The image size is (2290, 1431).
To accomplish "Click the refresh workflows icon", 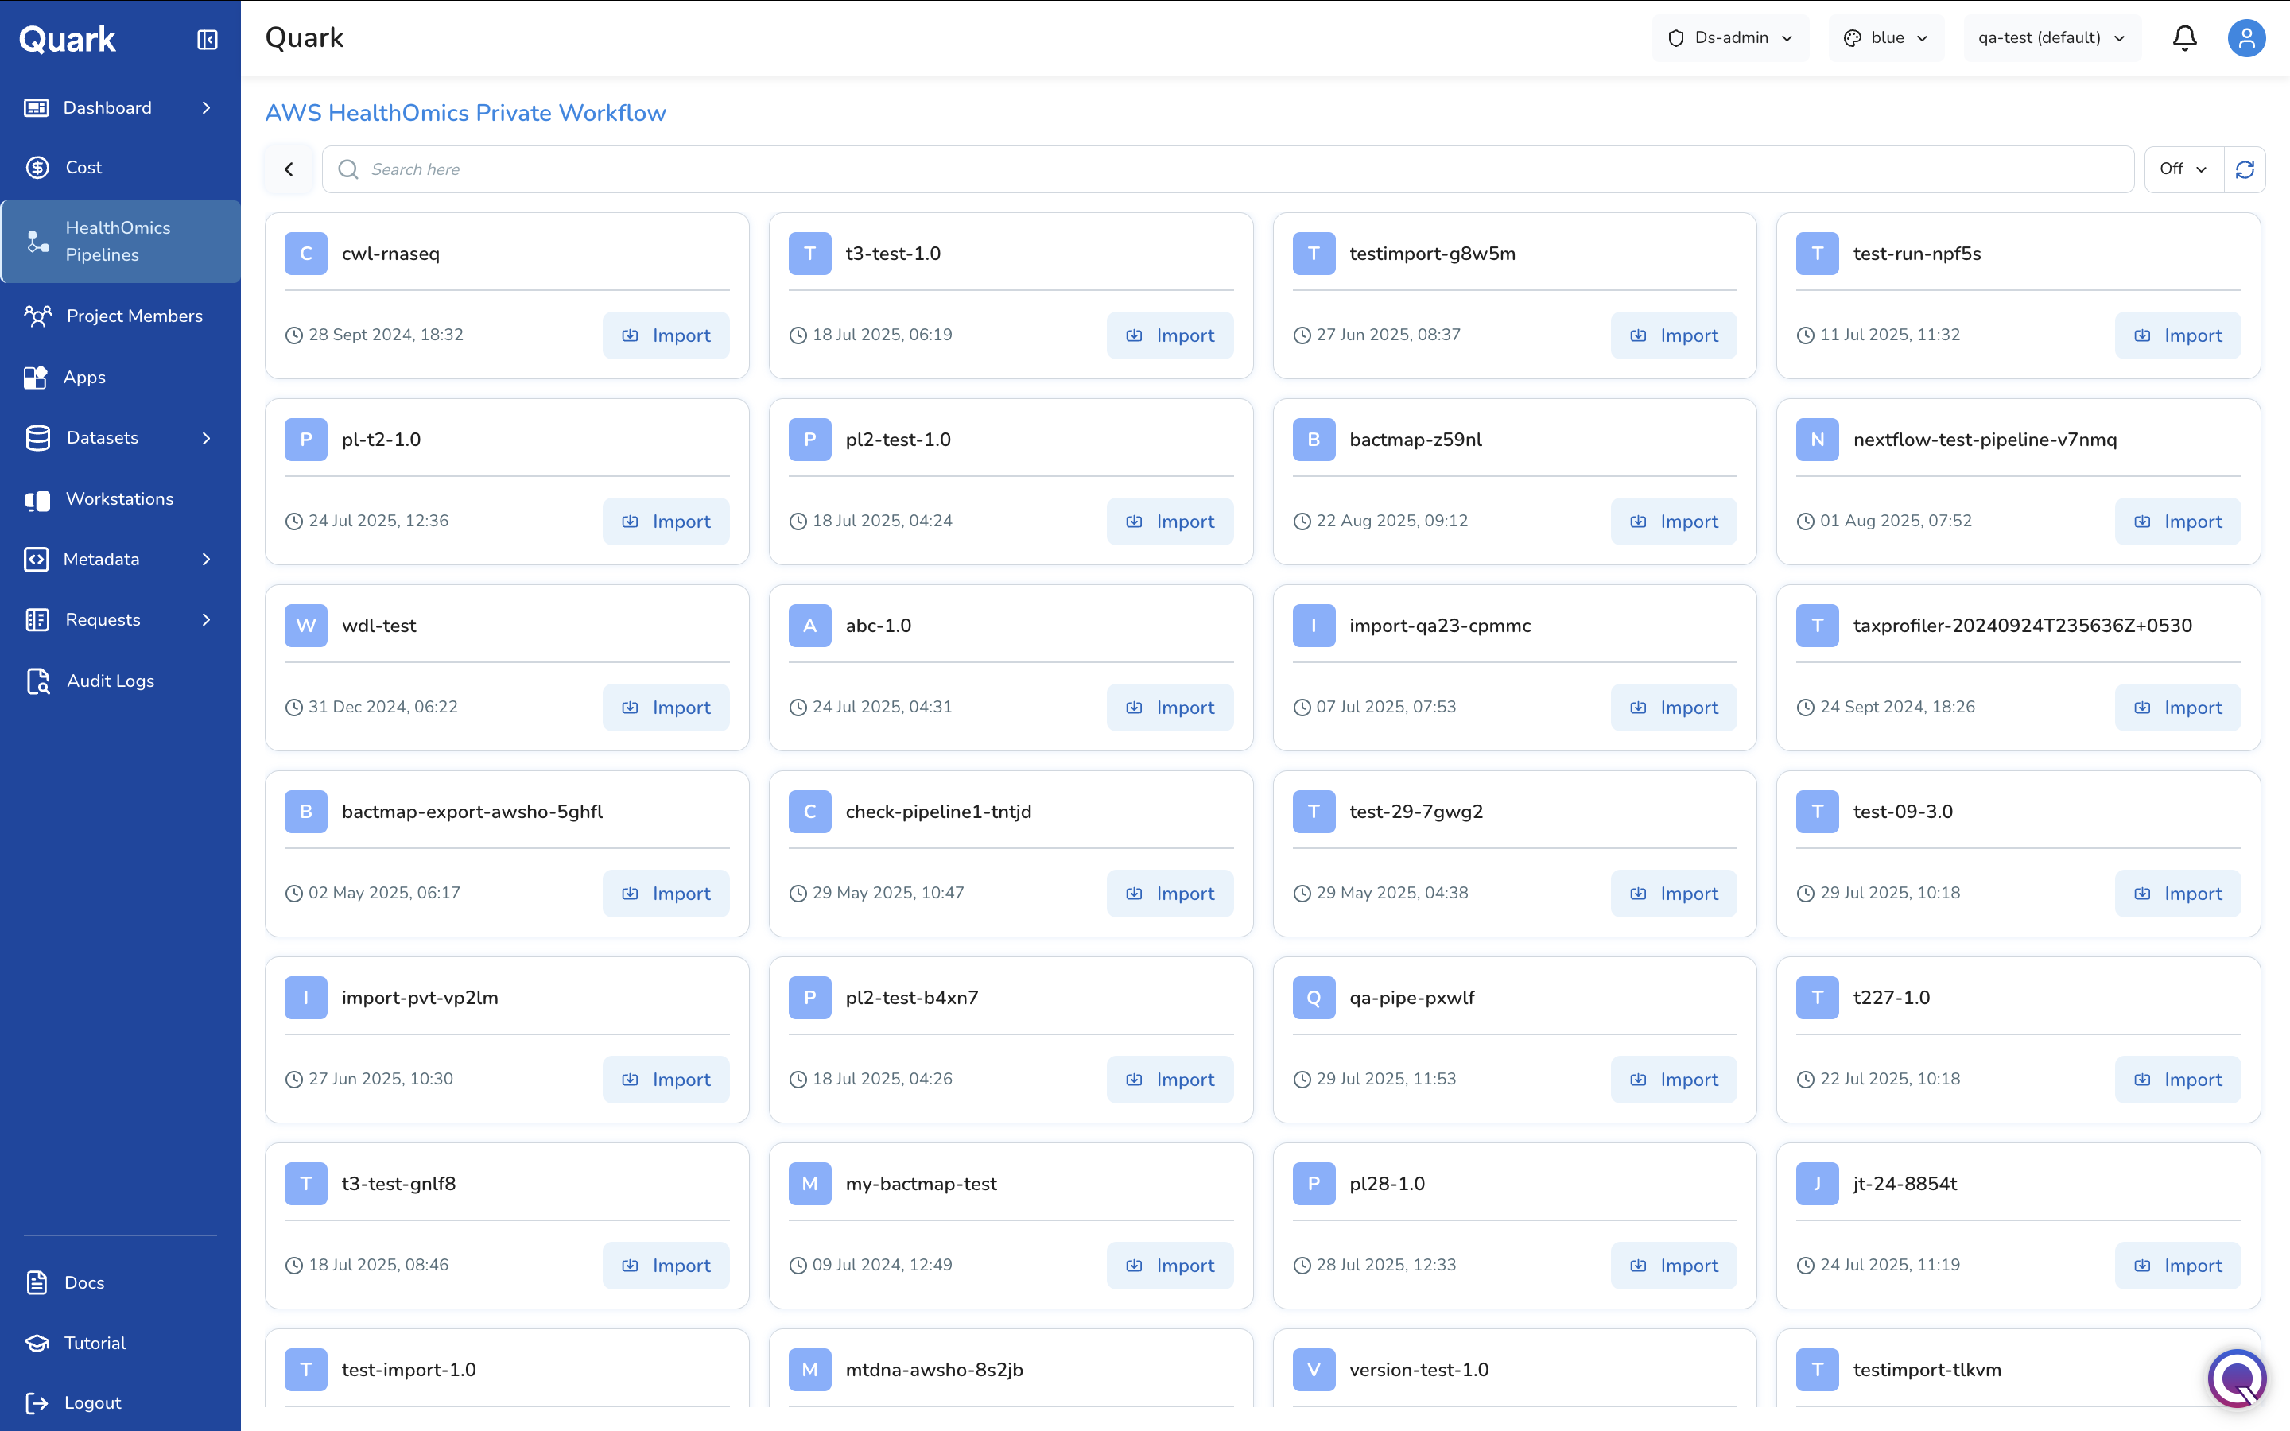I will tap(2245, 169).
